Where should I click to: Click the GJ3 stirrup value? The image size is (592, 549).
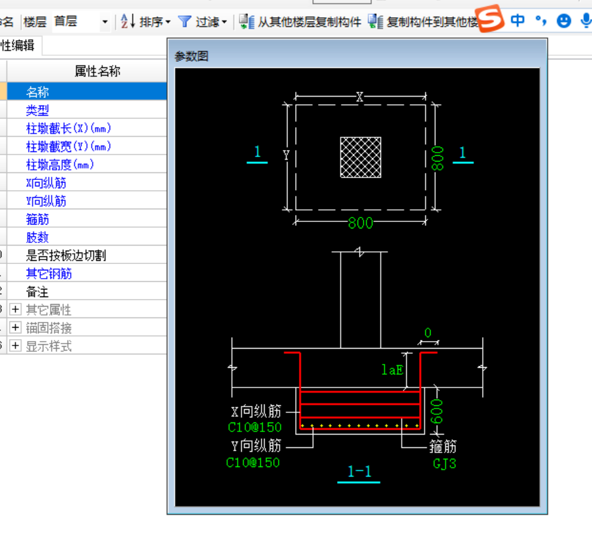[444, 464]
